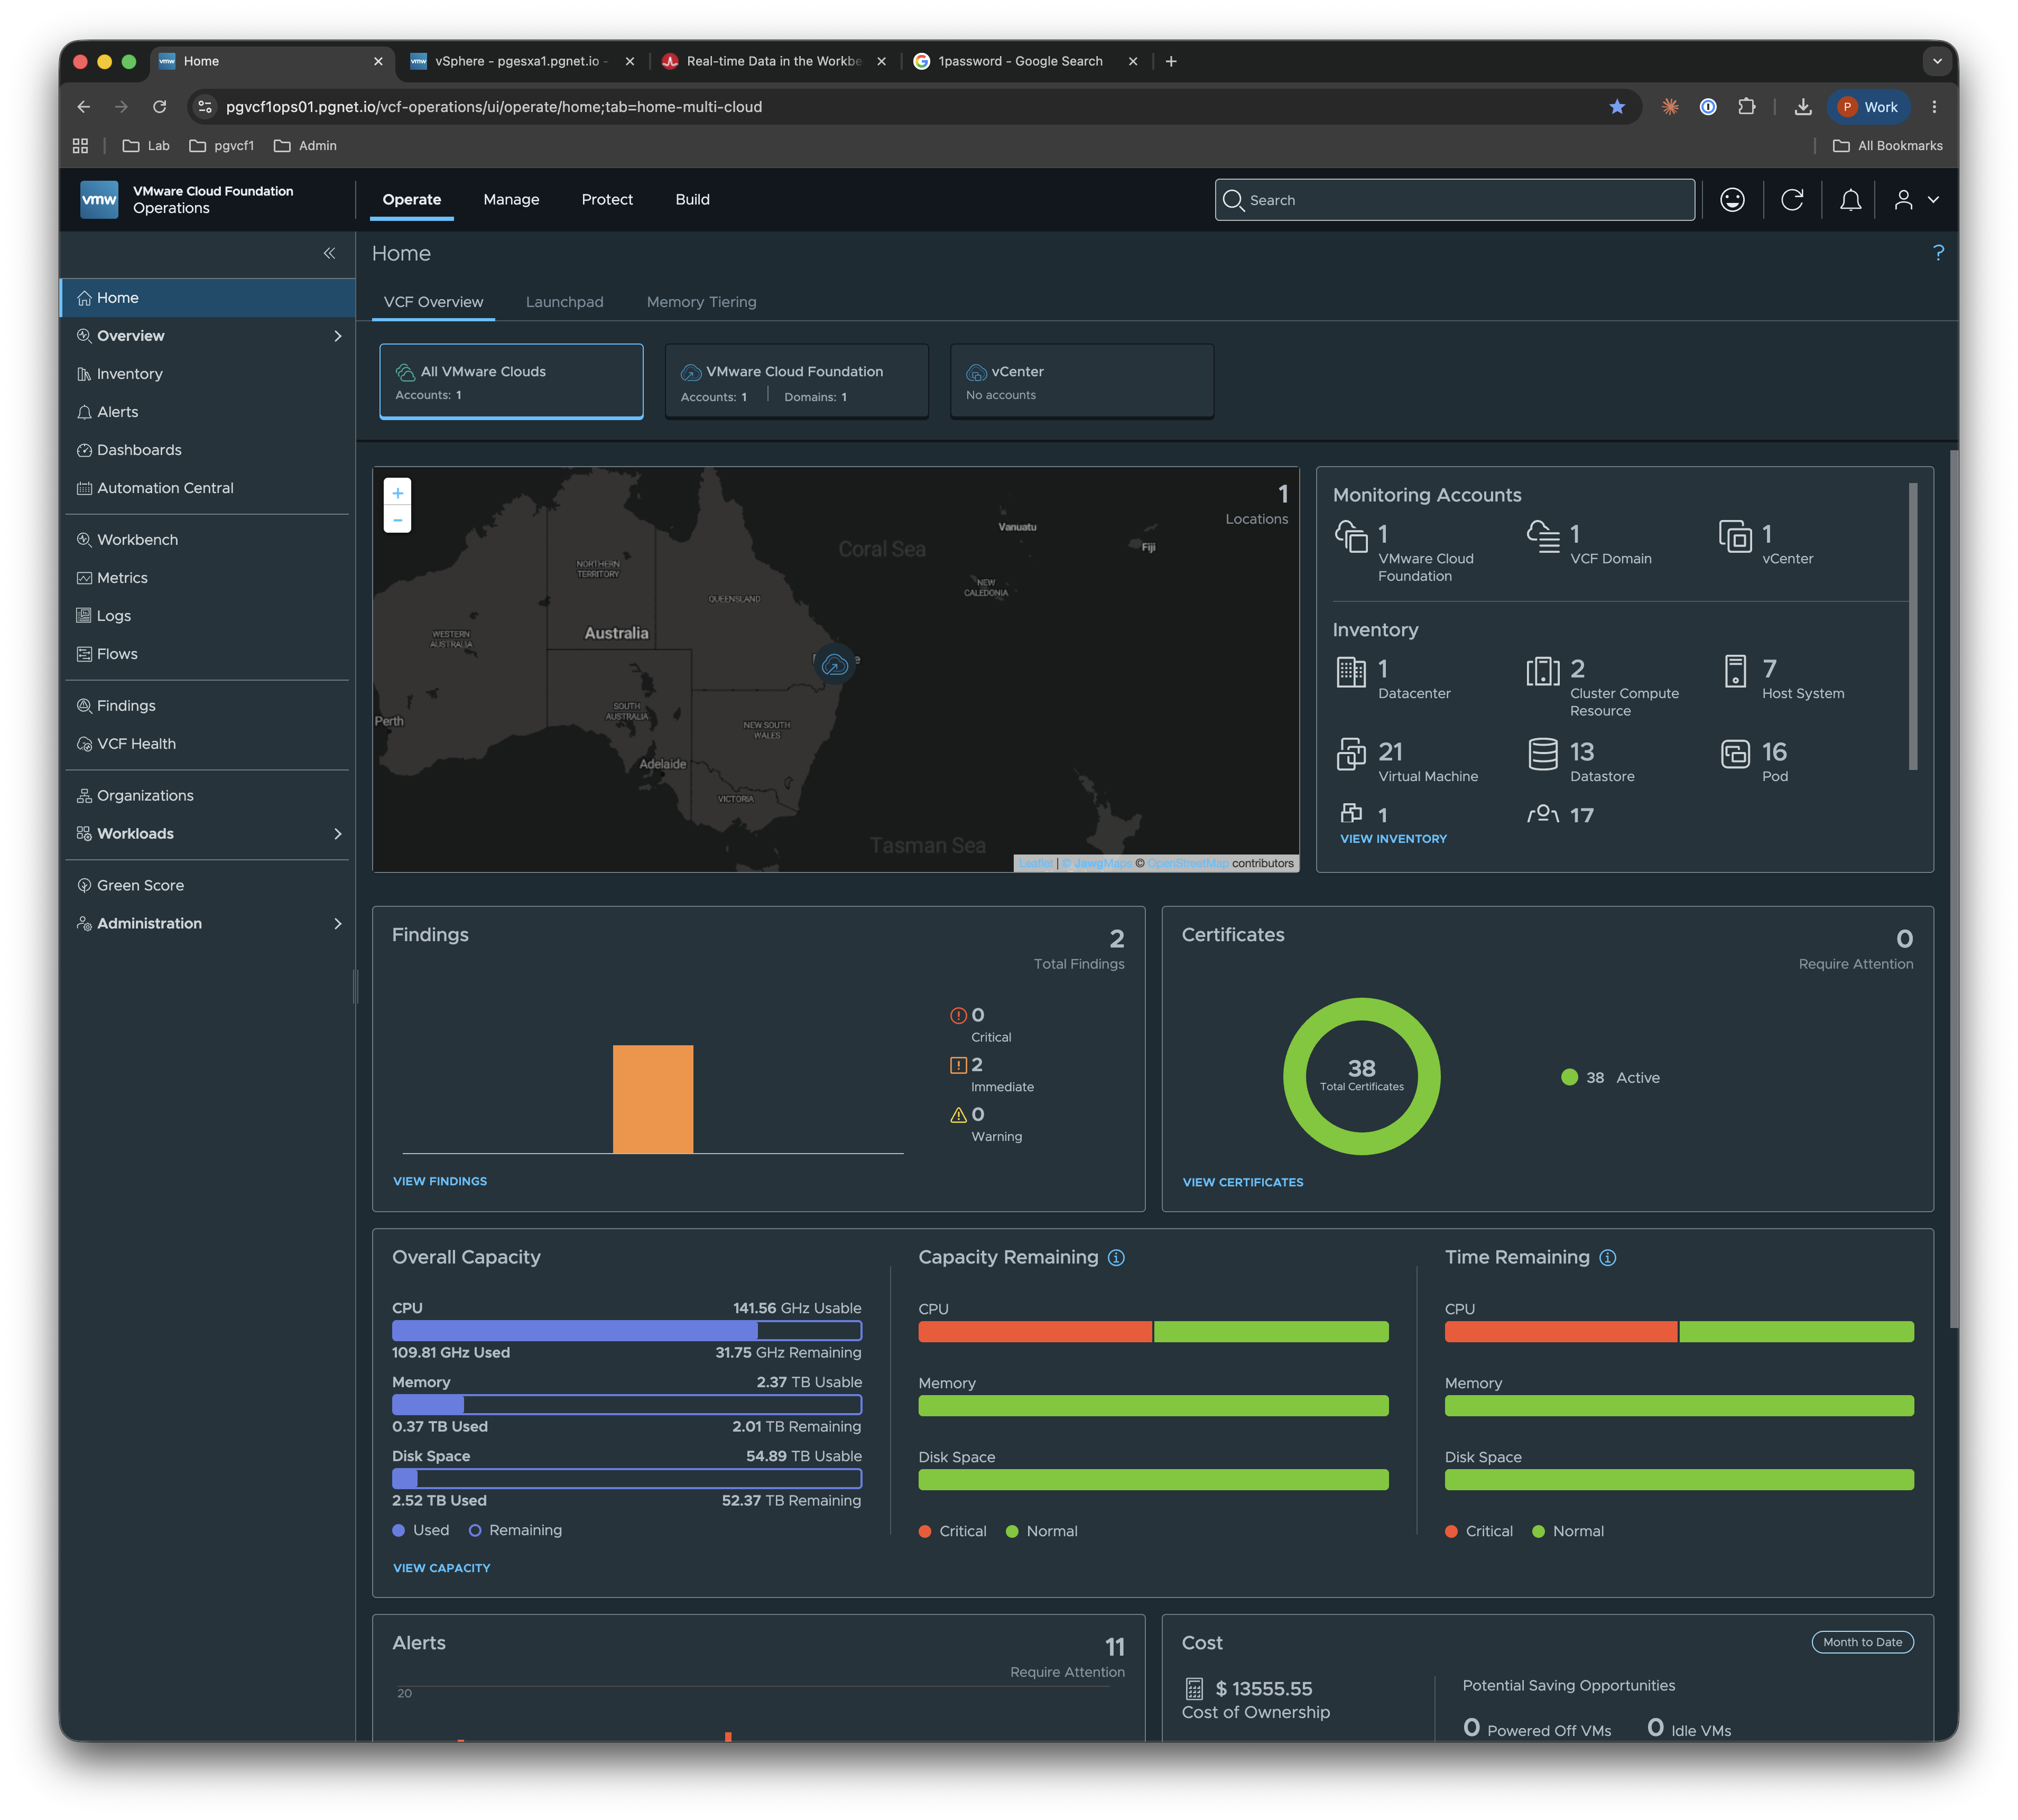Click the refresh icon in header
This screenshot has height=1820, width=2018.
click(1792, 200)
